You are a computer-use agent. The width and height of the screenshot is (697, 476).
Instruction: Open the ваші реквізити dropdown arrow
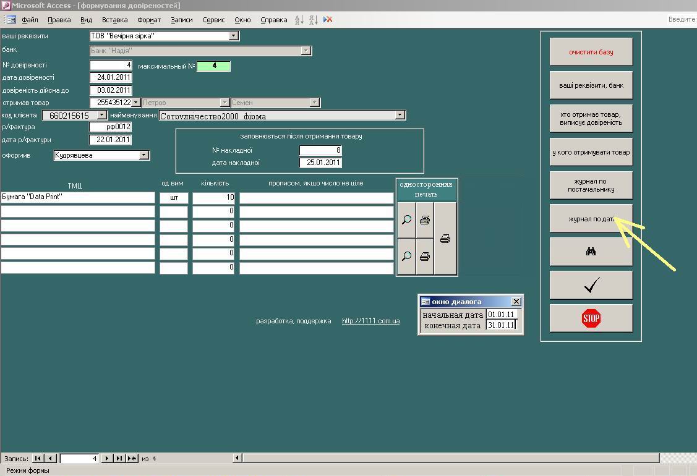pyautogui.click(x=234, y=36)
